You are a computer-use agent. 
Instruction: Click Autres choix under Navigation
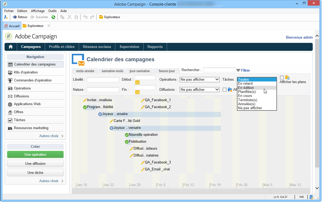[51, 136]
